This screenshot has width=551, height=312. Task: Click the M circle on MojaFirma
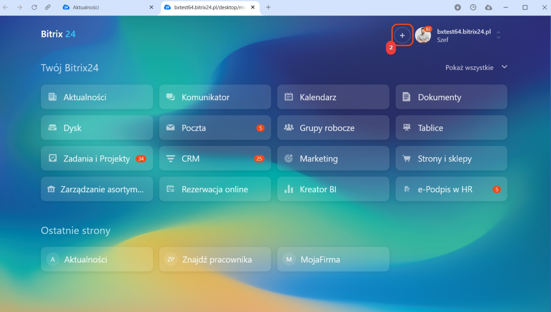pyautogui.click(x=289, y=259)
